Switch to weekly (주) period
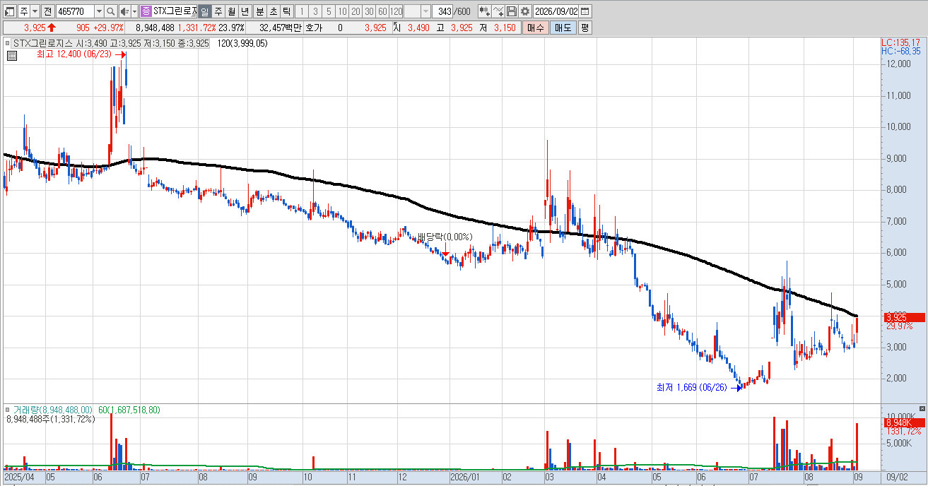This screenshot has height=486, width=928. [218, 11]
